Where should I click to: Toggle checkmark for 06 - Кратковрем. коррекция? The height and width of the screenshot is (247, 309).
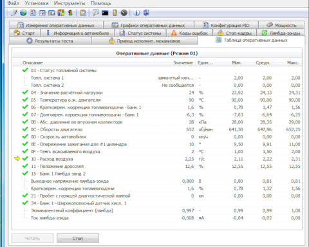25,107
